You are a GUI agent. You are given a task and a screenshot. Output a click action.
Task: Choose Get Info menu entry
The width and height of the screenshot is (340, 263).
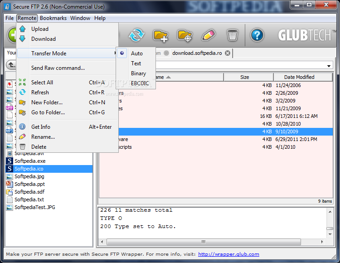tap(67, 127)
